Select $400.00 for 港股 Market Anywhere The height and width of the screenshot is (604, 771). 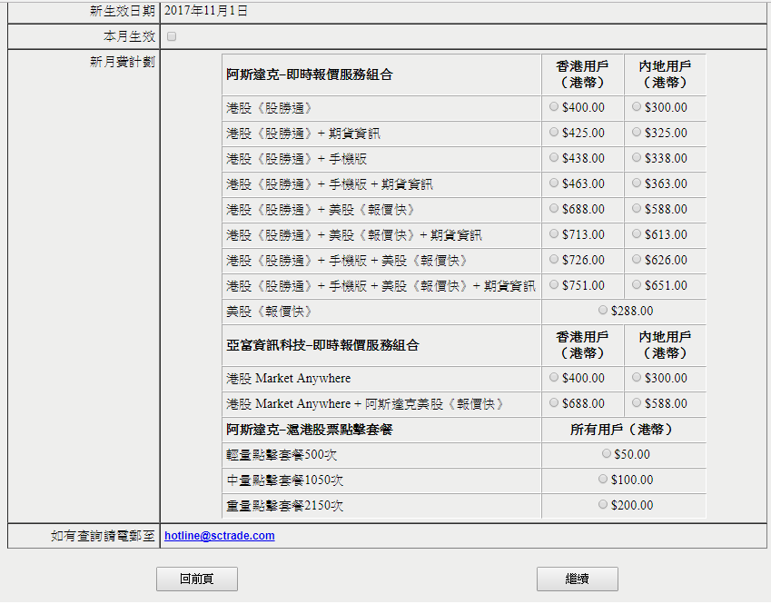tap(554, 378)
